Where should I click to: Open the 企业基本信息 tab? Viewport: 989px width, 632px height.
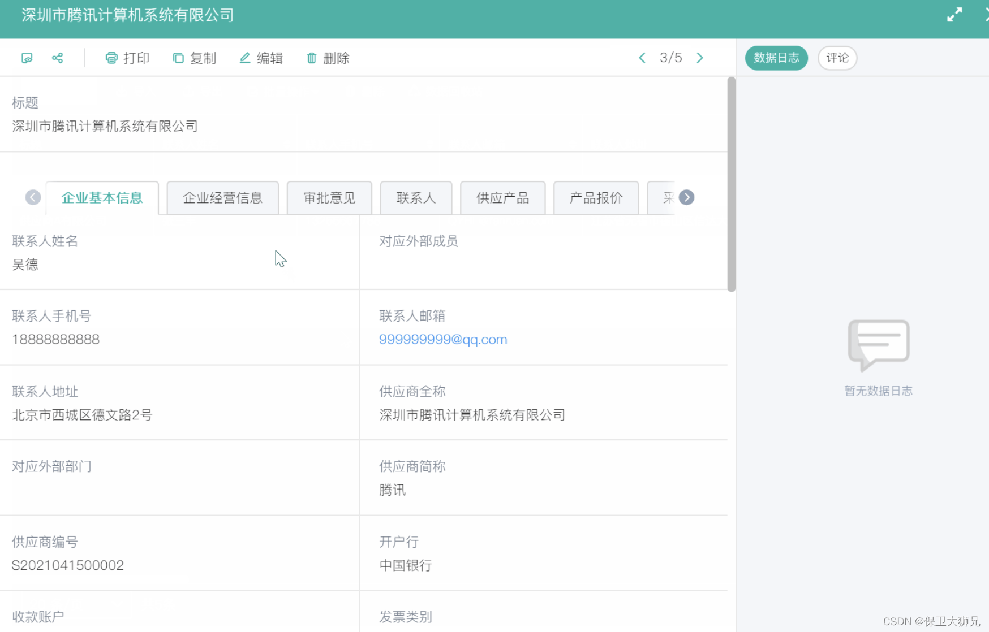point(102,198)
